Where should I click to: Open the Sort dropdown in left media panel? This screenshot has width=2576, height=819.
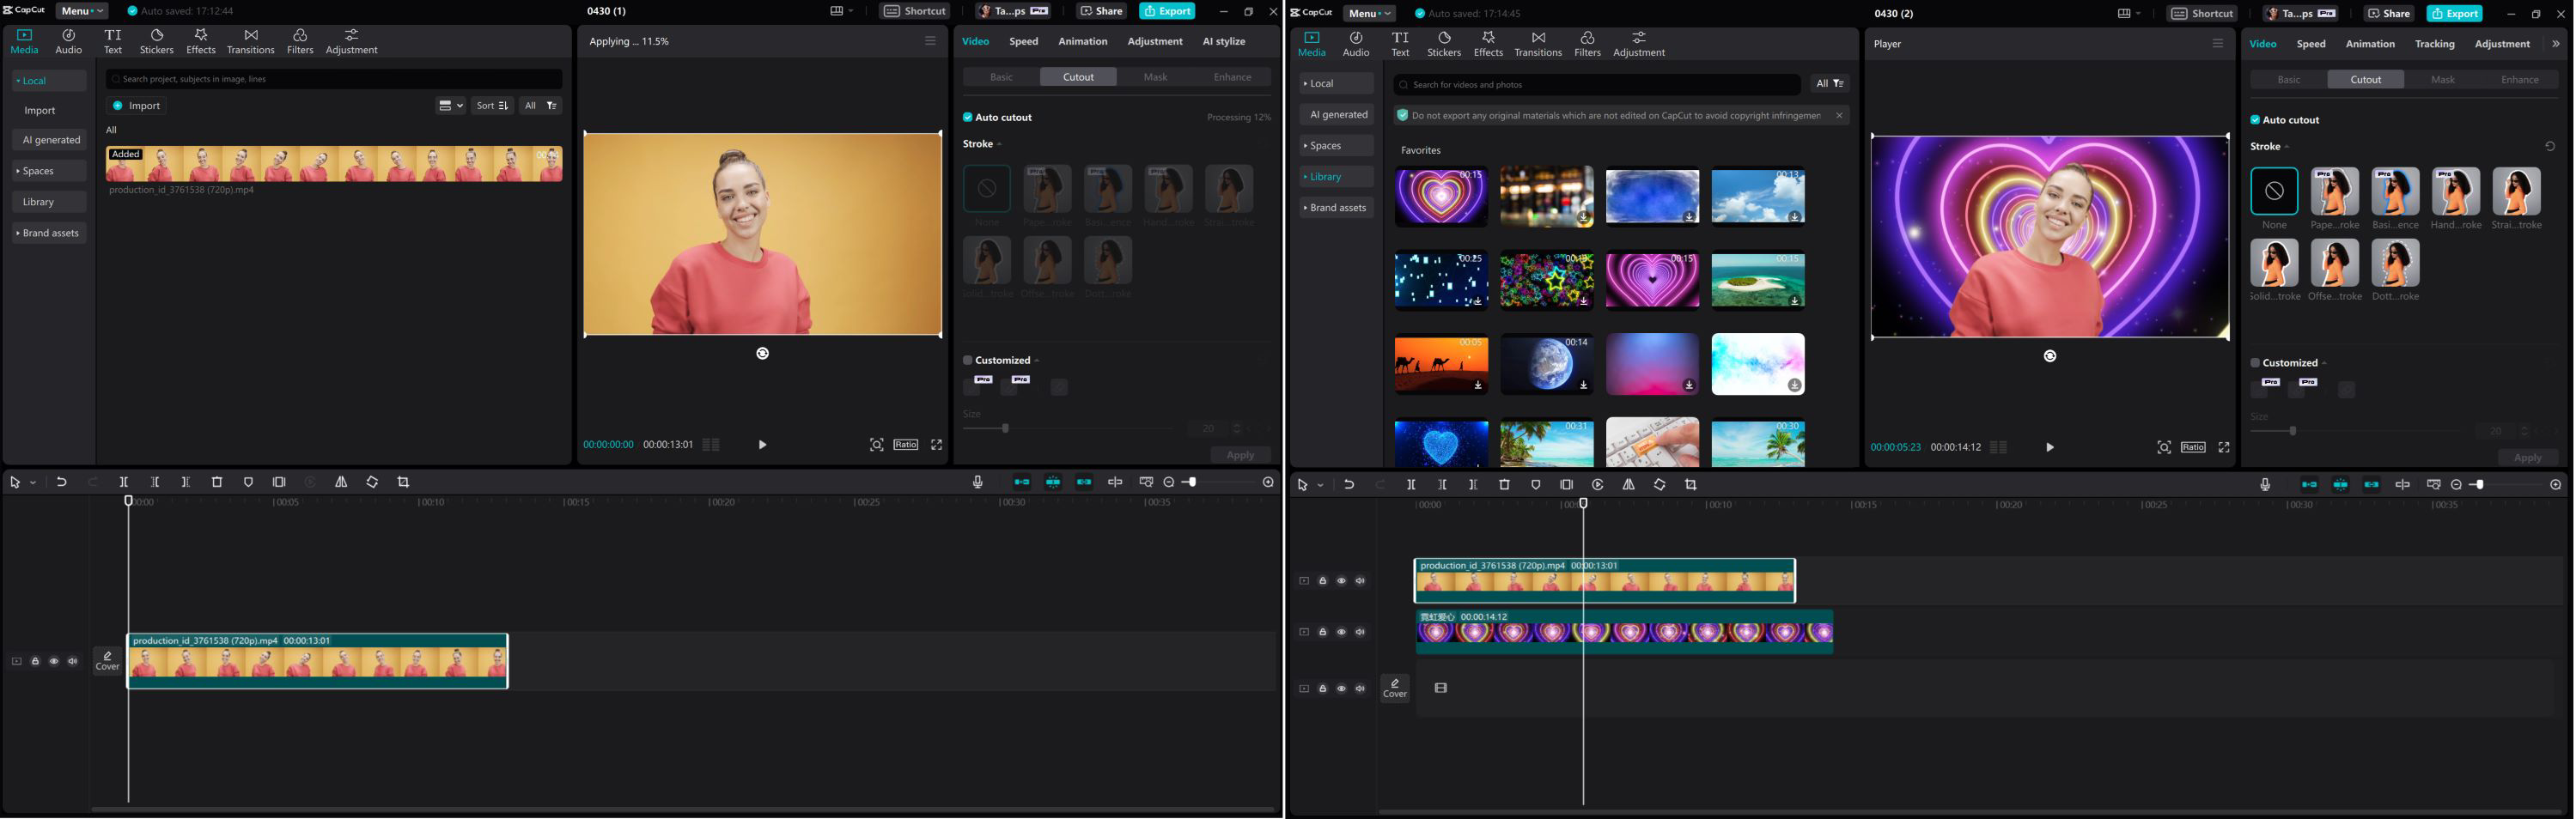492,106
